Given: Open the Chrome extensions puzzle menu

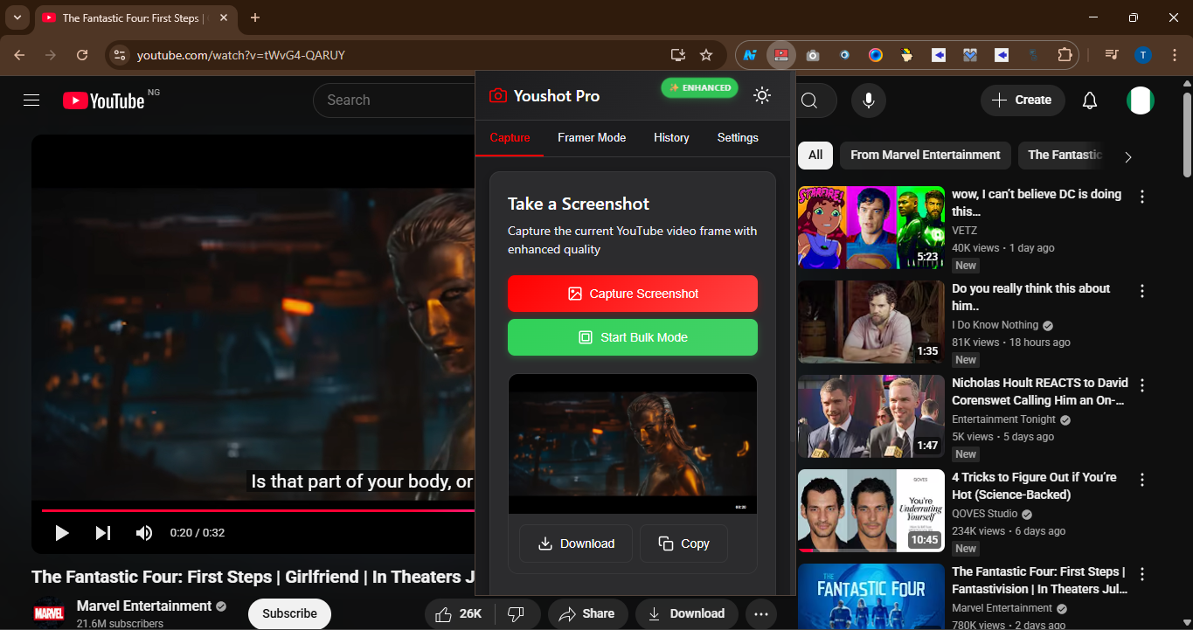Looking at the screenshot, I should (1065, 55).
